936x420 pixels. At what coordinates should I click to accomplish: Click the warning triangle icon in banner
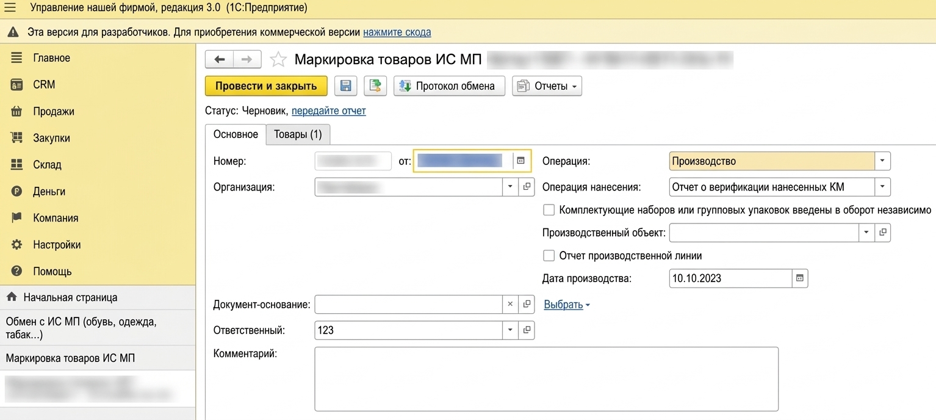pyautogui.click(x=12, y=32)
